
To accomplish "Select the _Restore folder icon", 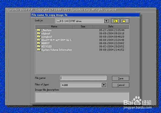I will [39, 30].
